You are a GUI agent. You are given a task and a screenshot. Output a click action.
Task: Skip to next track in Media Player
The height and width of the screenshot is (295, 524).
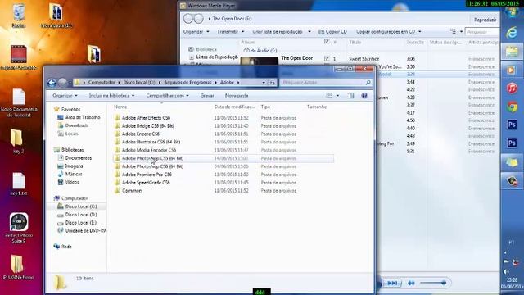pos(392,283)
